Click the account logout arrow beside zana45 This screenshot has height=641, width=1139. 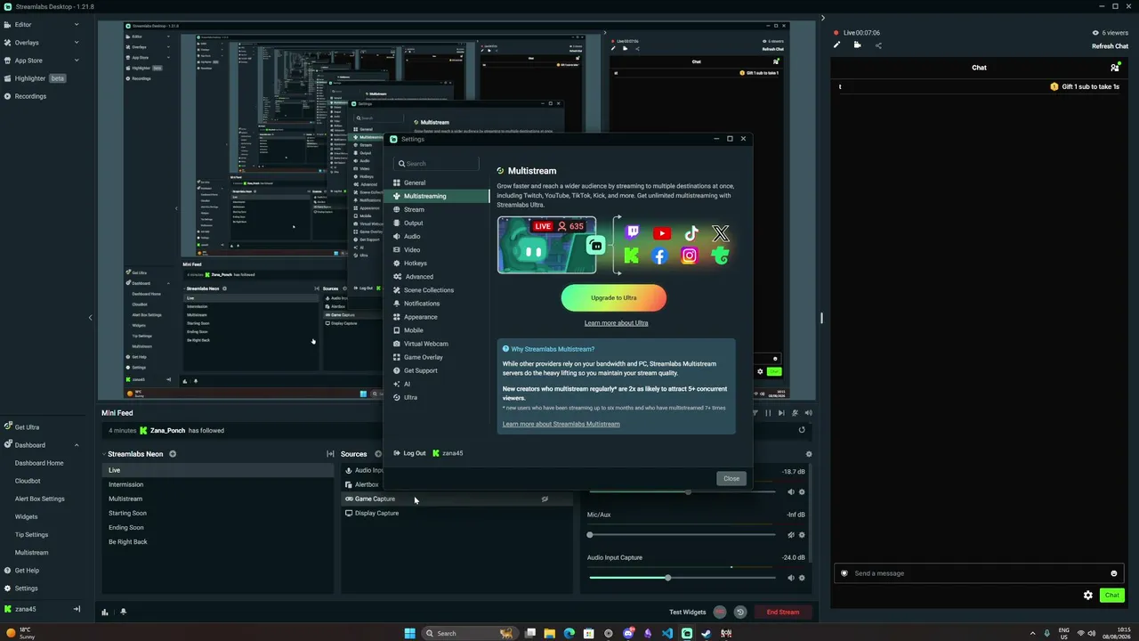pos(77,609)
